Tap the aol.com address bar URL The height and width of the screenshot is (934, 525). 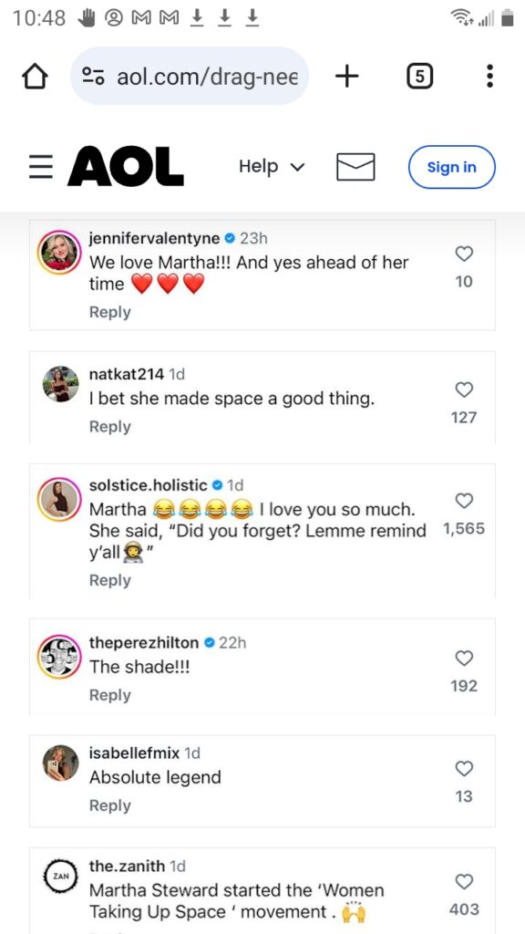[x=207, y=77]
